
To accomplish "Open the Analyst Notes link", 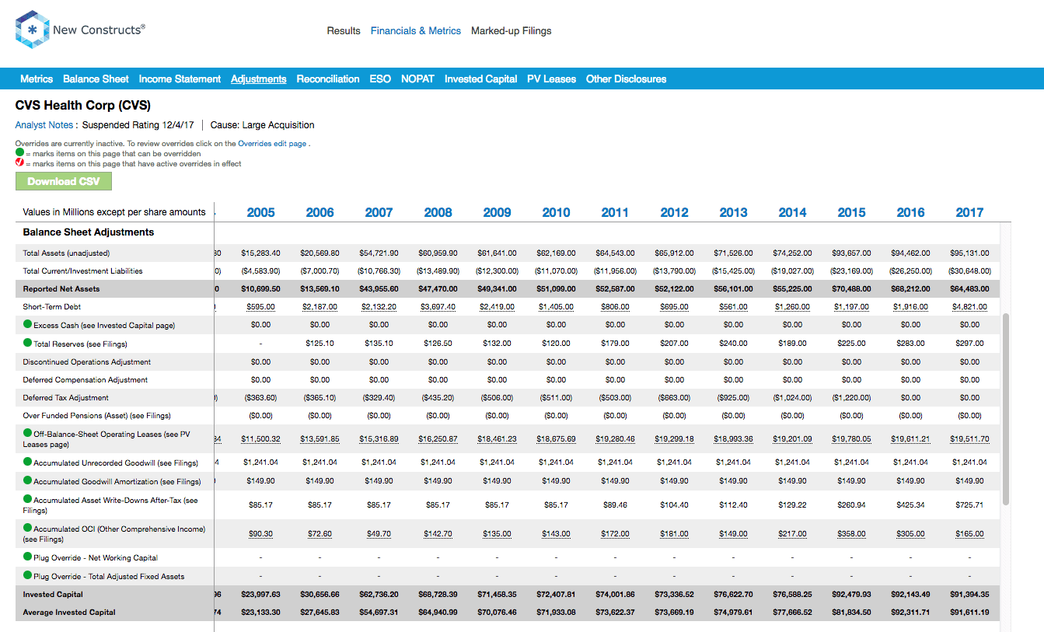I will 44,125.
